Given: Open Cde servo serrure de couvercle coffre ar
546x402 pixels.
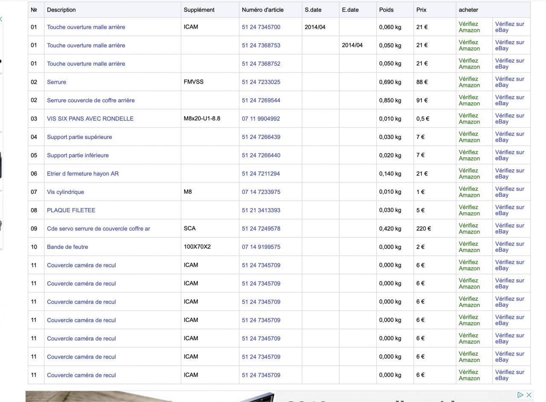Looking at the screenshot, I should click(x=99, y=228).
